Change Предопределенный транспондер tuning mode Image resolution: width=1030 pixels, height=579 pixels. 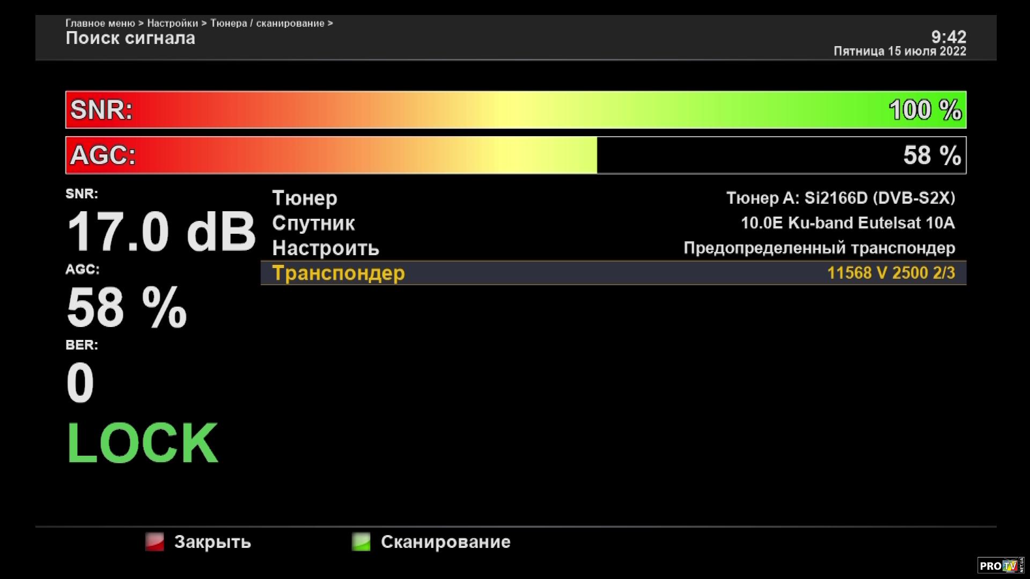click(x=819, y=248)
